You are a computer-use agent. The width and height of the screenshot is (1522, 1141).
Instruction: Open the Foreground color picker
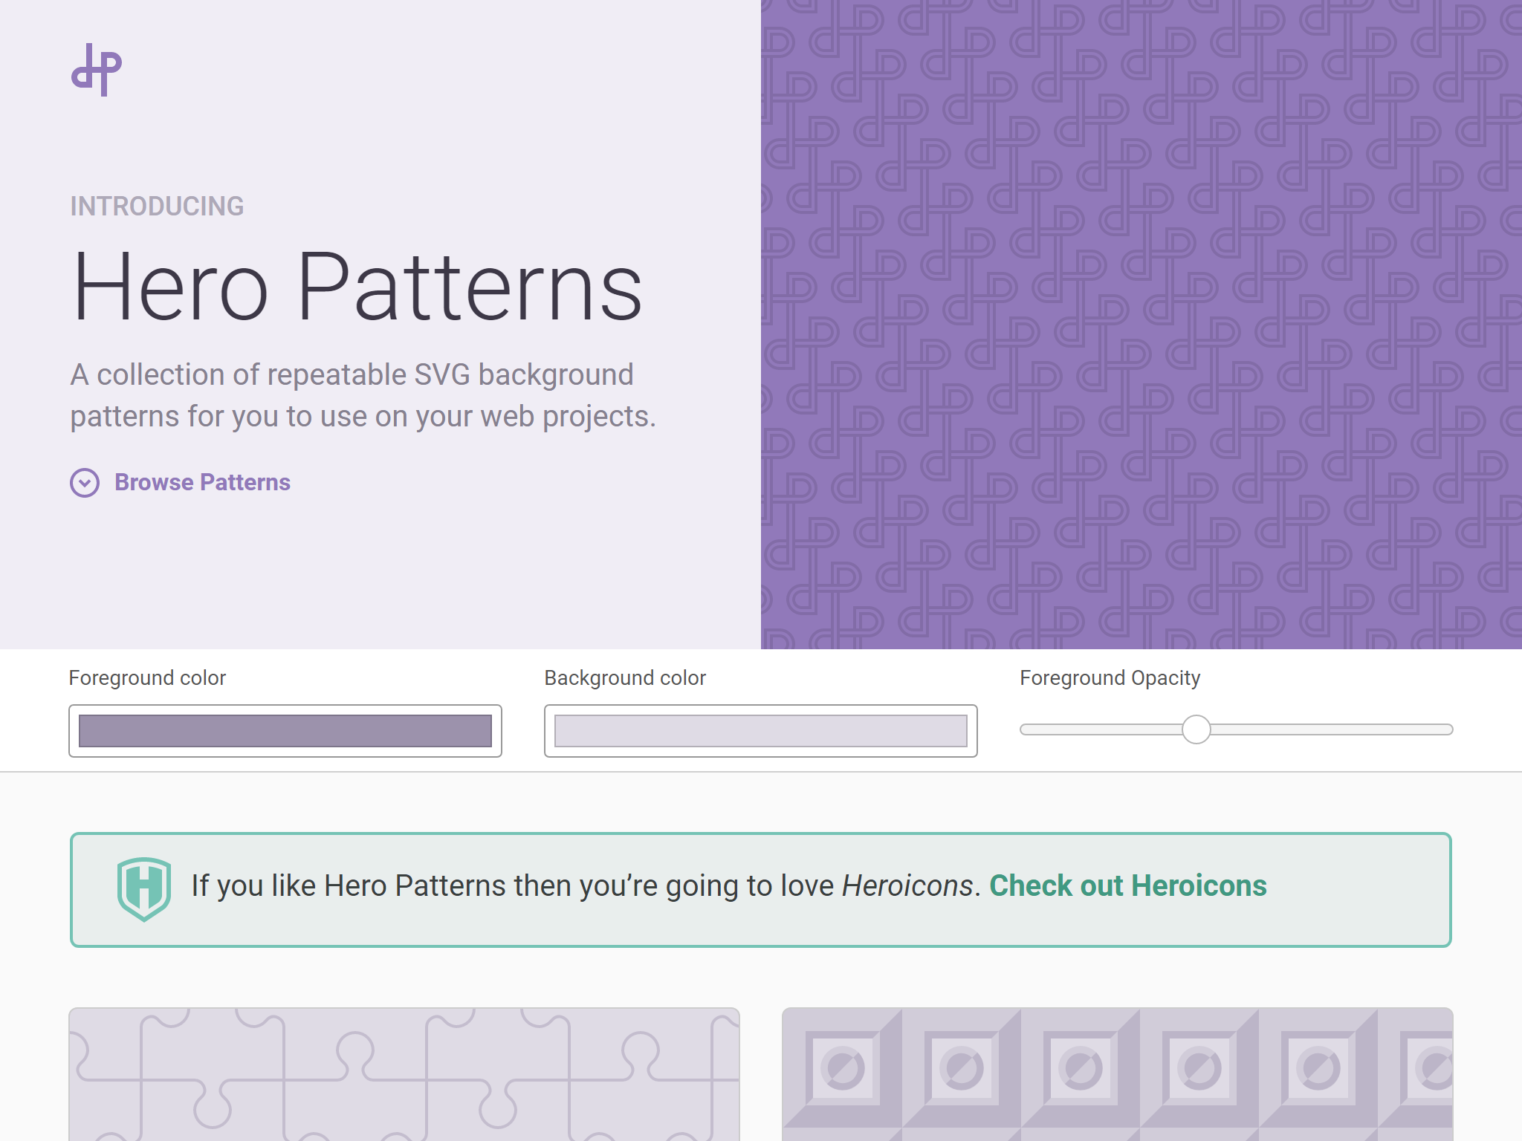(x=286, y=731)
